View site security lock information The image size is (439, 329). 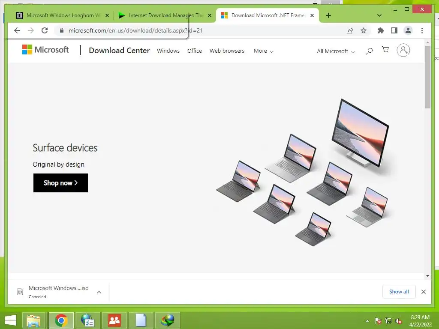[x=62, y=30]
